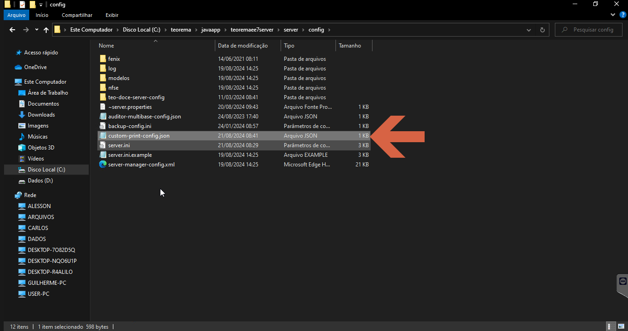Switch to the Exibir ribbon tab
Screen dimensions: 628x331
pos(112,15)
